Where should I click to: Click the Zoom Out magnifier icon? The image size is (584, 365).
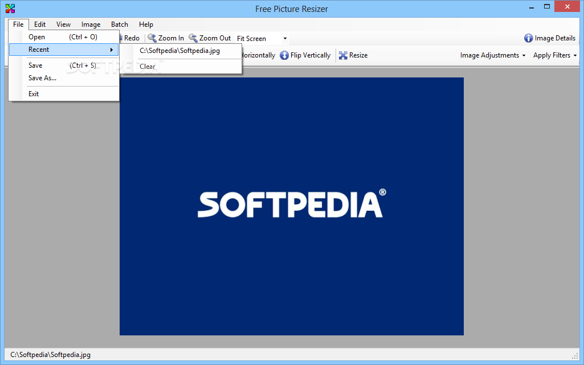pos(193,38)
